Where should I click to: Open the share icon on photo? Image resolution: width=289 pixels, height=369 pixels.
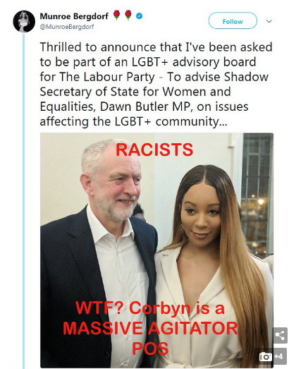pyautogui.click(x=280, y=335)
